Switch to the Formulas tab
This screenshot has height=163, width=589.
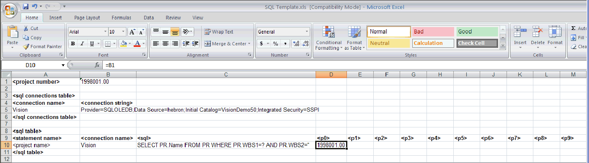(x=121, y=18)
